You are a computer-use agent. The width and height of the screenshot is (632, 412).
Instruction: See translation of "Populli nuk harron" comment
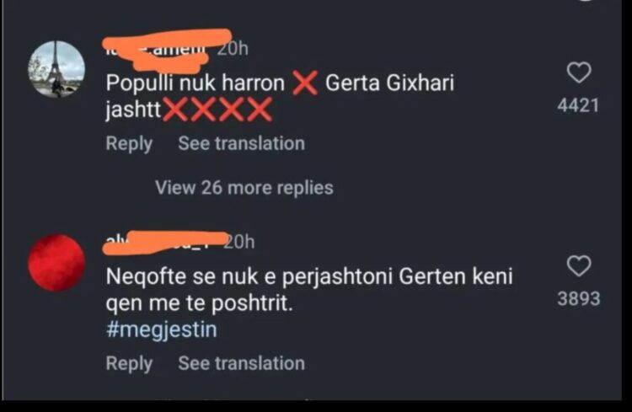[242, 143]
